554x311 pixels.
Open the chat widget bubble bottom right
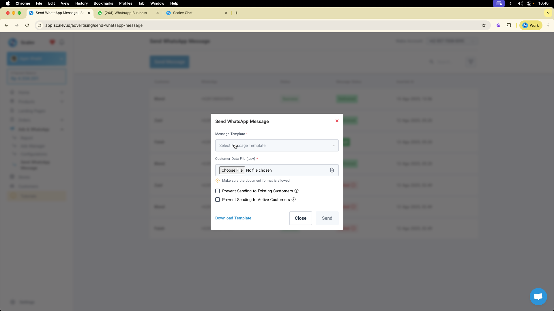pos(538,297)
